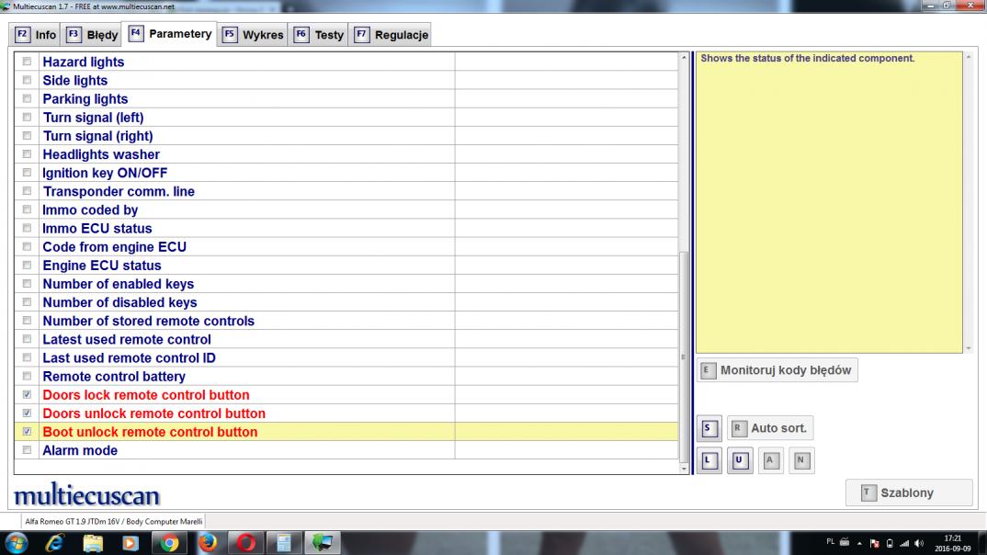Select the Engine ECU status row text

pyautogui.click(x=102, y=266)
